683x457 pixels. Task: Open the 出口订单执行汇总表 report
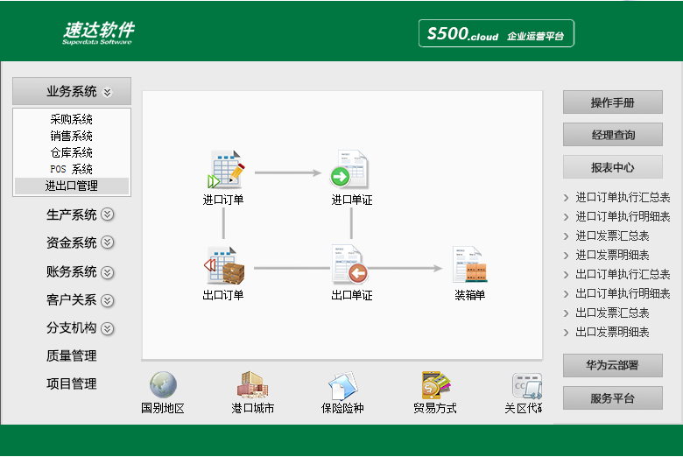623,274
